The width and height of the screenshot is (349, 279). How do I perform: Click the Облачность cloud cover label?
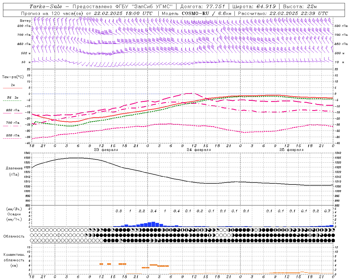(14, 236)
